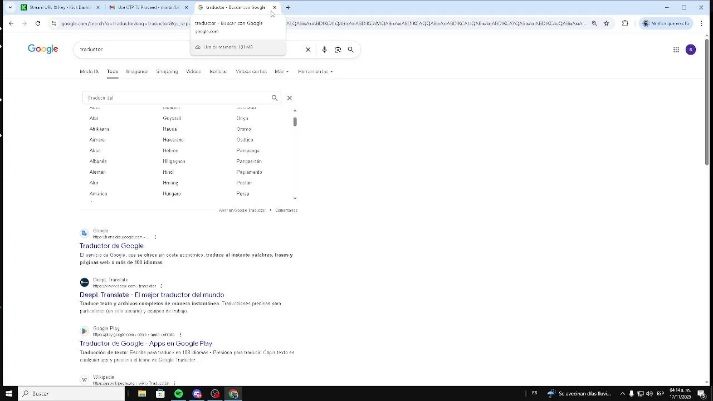Open File Explorer from the taskbar
This screenshot has width=713, height=401.
pos(142,394)
